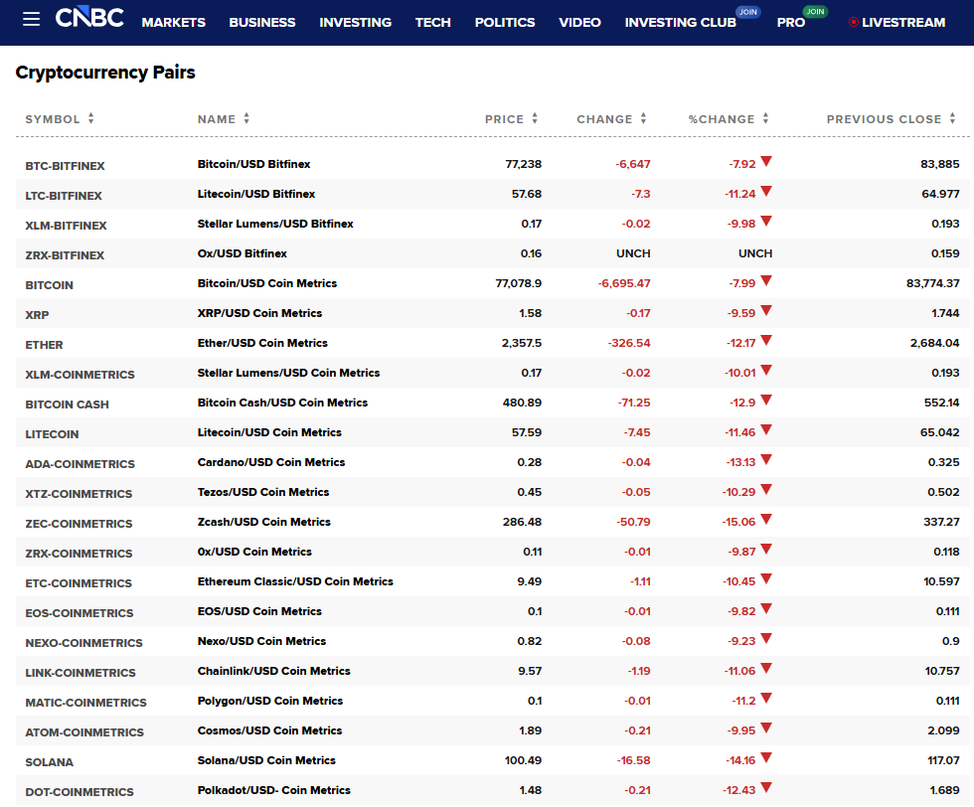Sort table by Symbol column arrows

[x=90, y=119]
